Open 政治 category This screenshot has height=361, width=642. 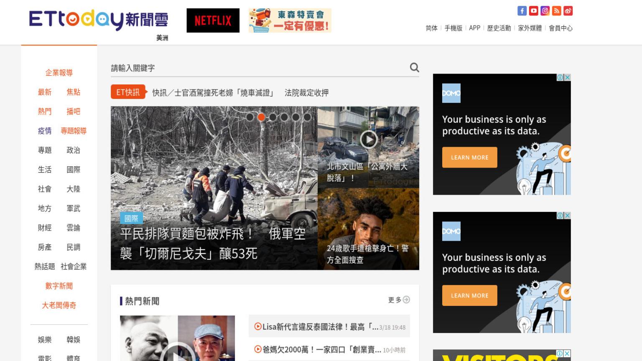point(73,150)
